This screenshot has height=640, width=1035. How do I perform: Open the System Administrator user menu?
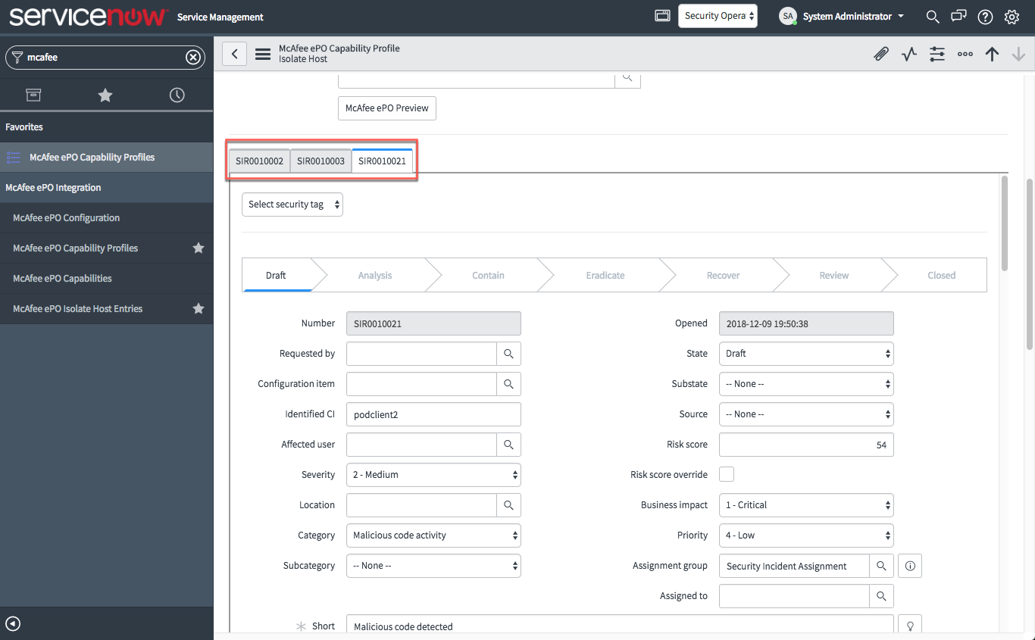pyautogui.click(x=842, y=16)
